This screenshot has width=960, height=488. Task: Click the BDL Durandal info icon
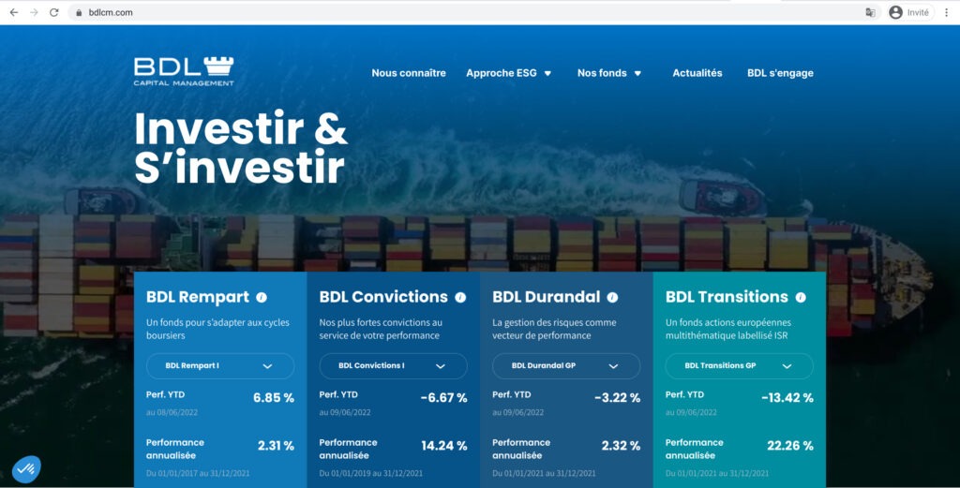click(x=612, y=297)
